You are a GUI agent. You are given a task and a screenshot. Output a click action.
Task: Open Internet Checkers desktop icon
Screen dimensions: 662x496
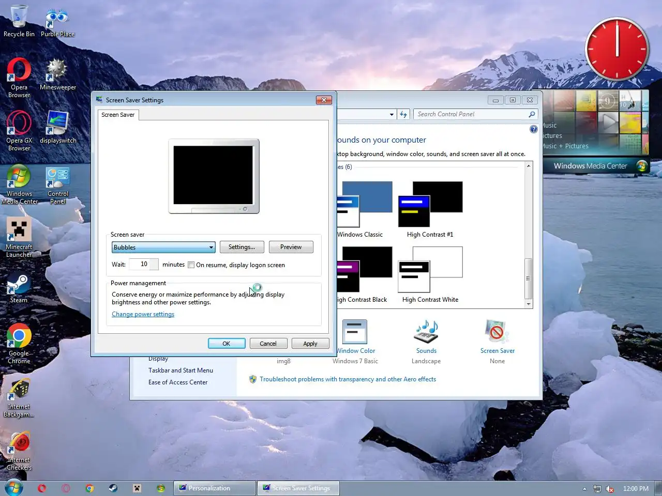[19, 451]
